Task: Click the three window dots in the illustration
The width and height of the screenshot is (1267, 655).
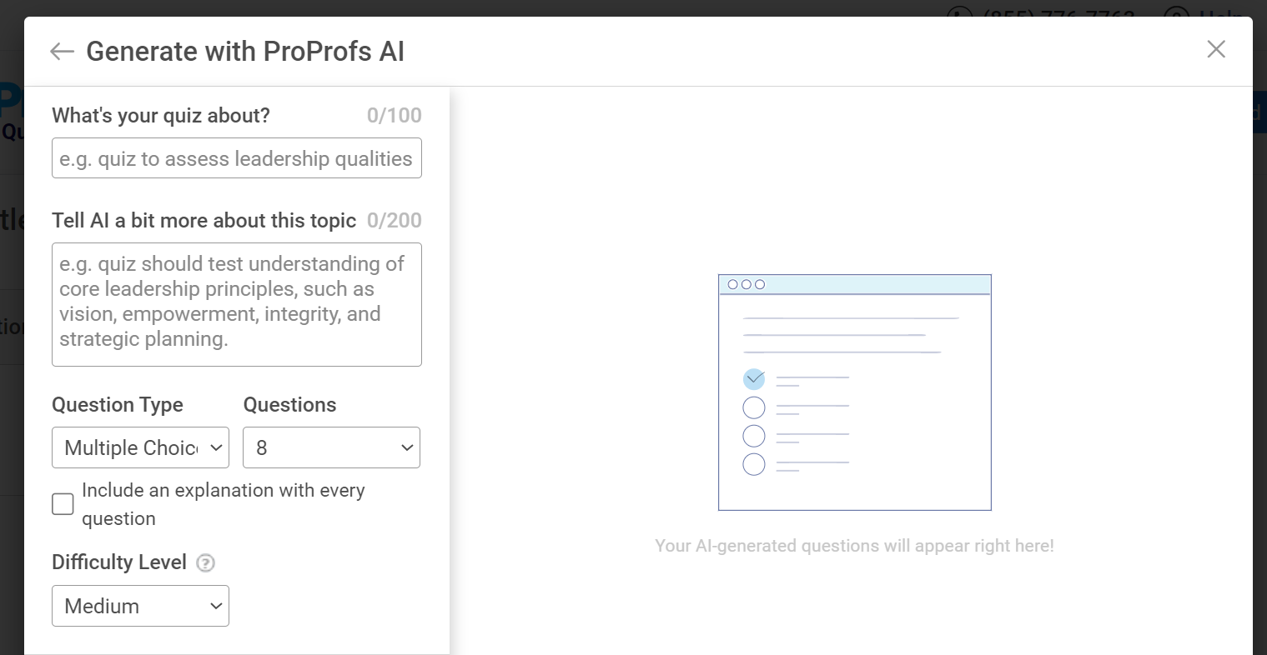Action: (746, 284)
